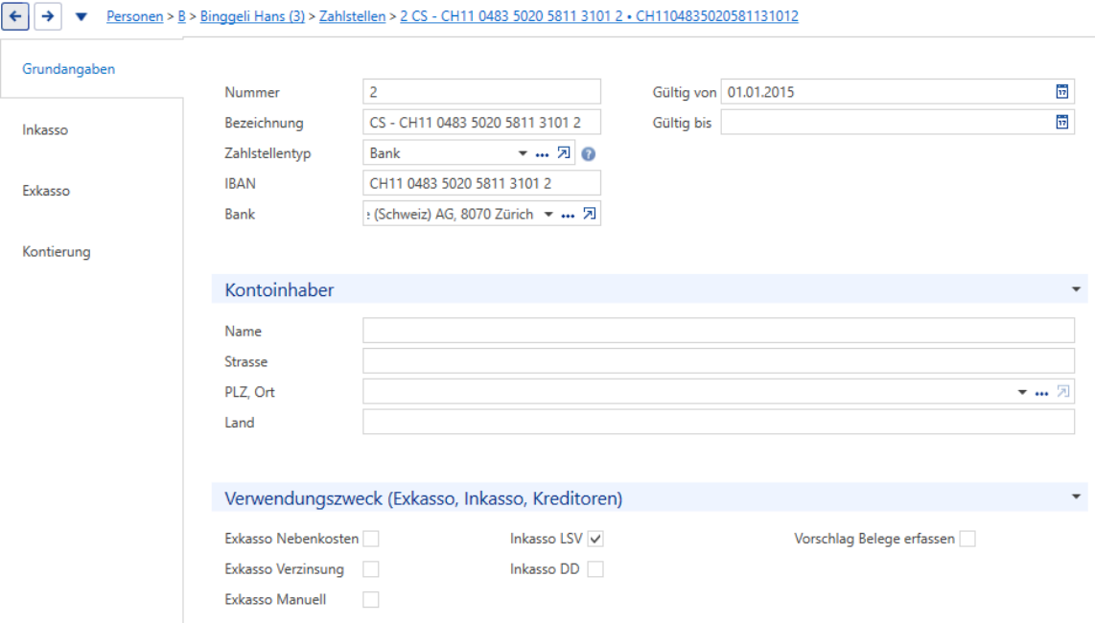Show help for Zahlstellentyp
This screenshot has height=623, width=1095.
pos(589,153)
